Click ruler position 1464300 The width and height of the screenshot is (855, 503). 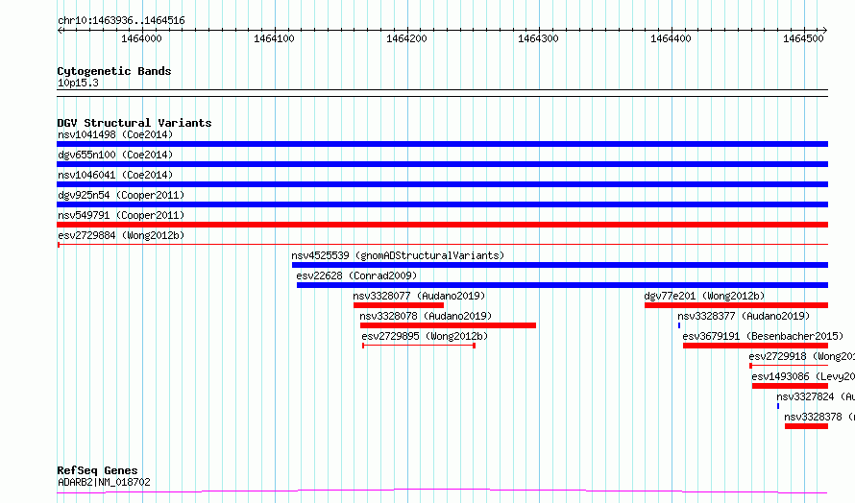[x=539, y=38]
